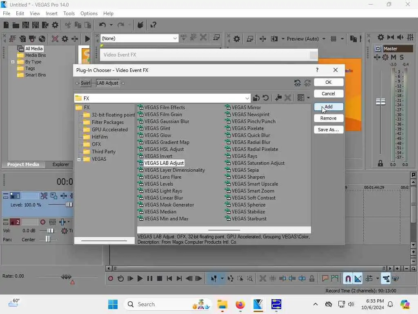Click the Add button
The image size is (418, 314).
(x=329, y=107)
